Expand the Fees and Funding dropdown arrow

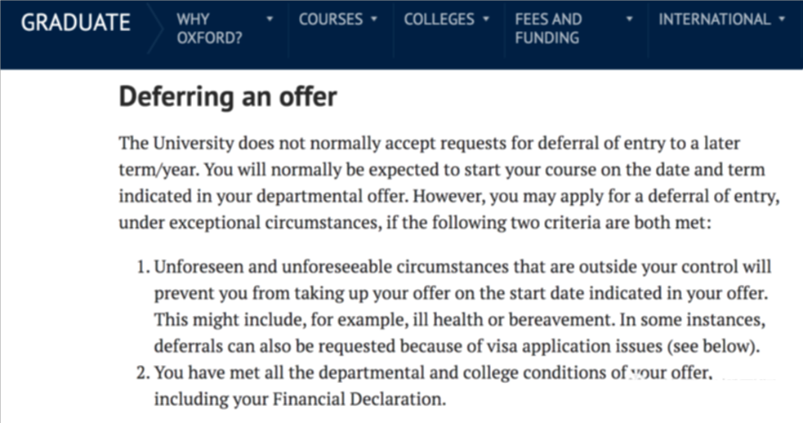pyautogui.click(x=629, y=20)
